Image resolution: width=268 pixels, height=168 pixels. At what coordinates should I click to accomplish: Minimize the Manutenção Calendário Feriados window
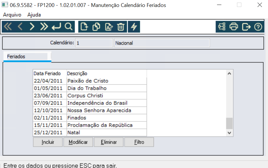[x=219, y=5]
